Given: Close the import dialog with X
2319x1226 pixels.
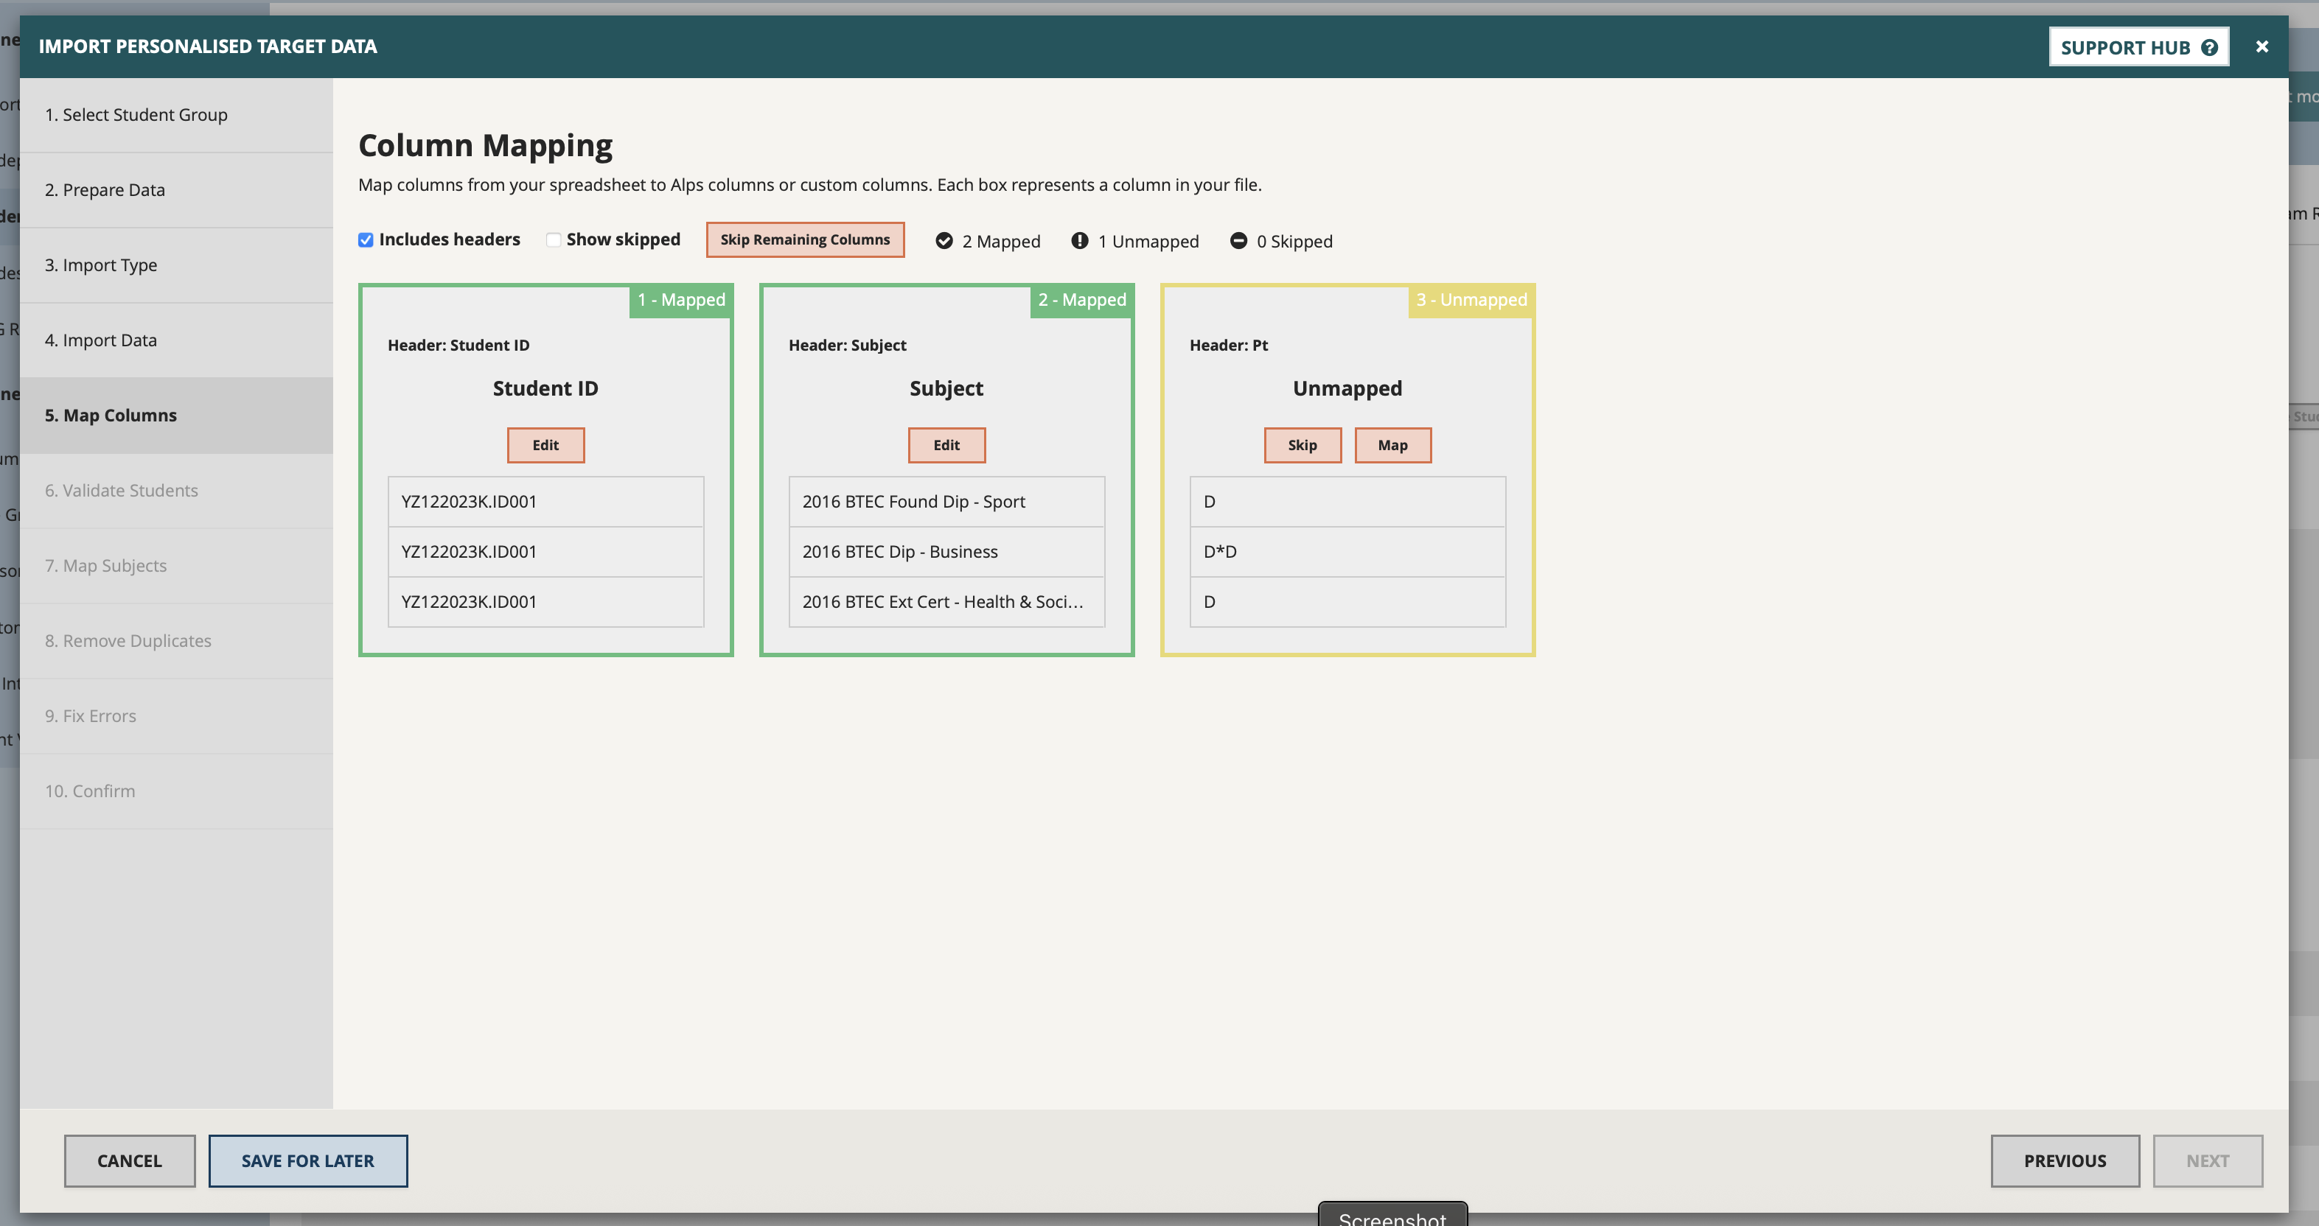Looking at the screenshot, I should 2262,46.
